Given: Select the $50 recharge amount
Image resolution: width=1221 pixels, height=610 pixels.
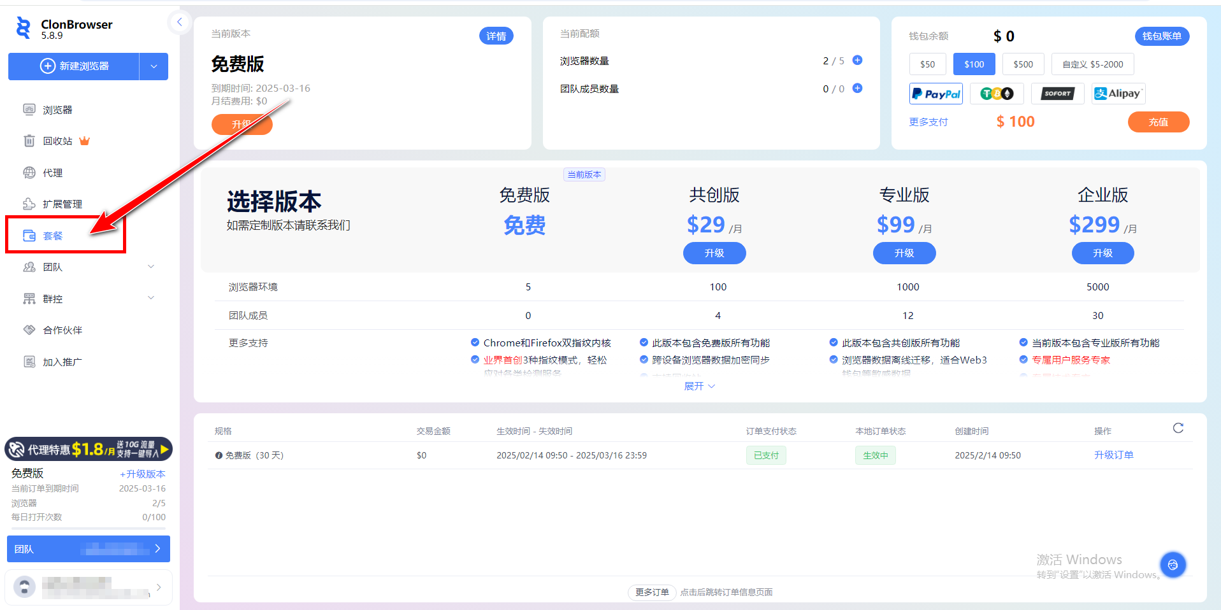Looking at the screenshot, I should [x=927, y=64].
